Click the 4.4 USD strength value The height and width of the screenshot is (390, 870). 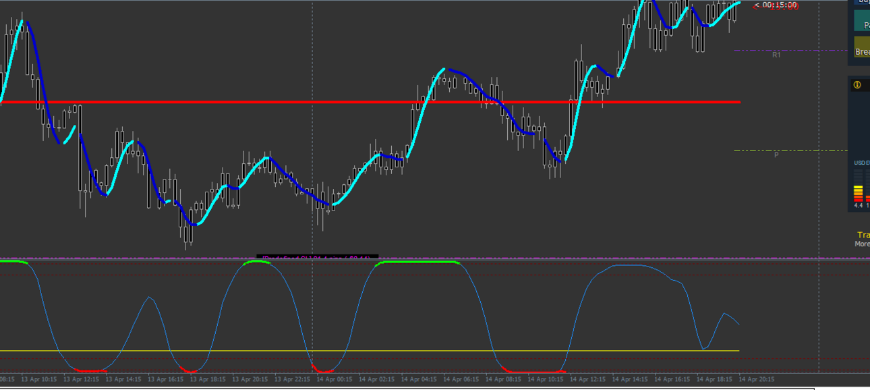859,205
